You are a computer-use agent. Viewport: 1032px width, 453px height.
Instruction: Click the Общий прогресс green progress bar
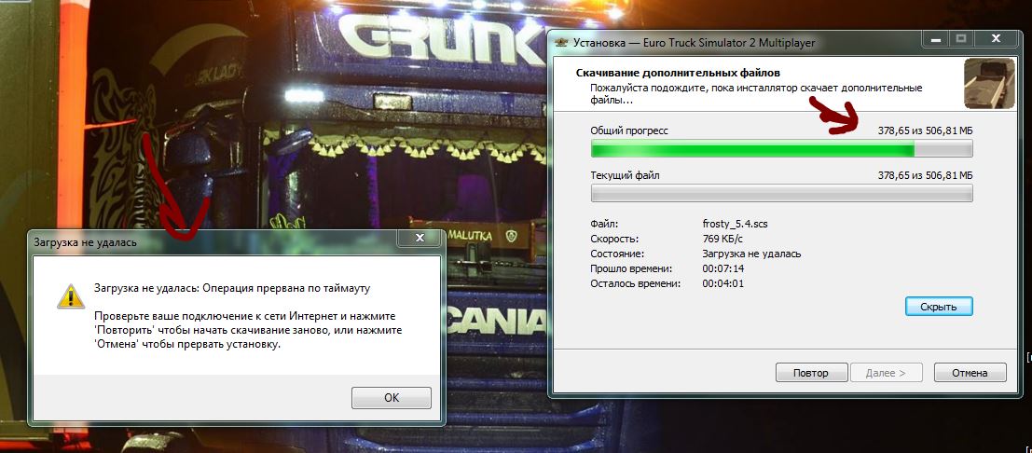click(x=781, y=149)
